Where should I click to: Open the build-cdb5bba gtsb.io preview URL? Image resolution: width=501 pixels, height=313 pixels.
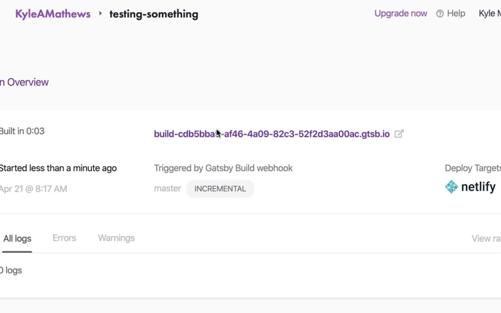(271, 134)
